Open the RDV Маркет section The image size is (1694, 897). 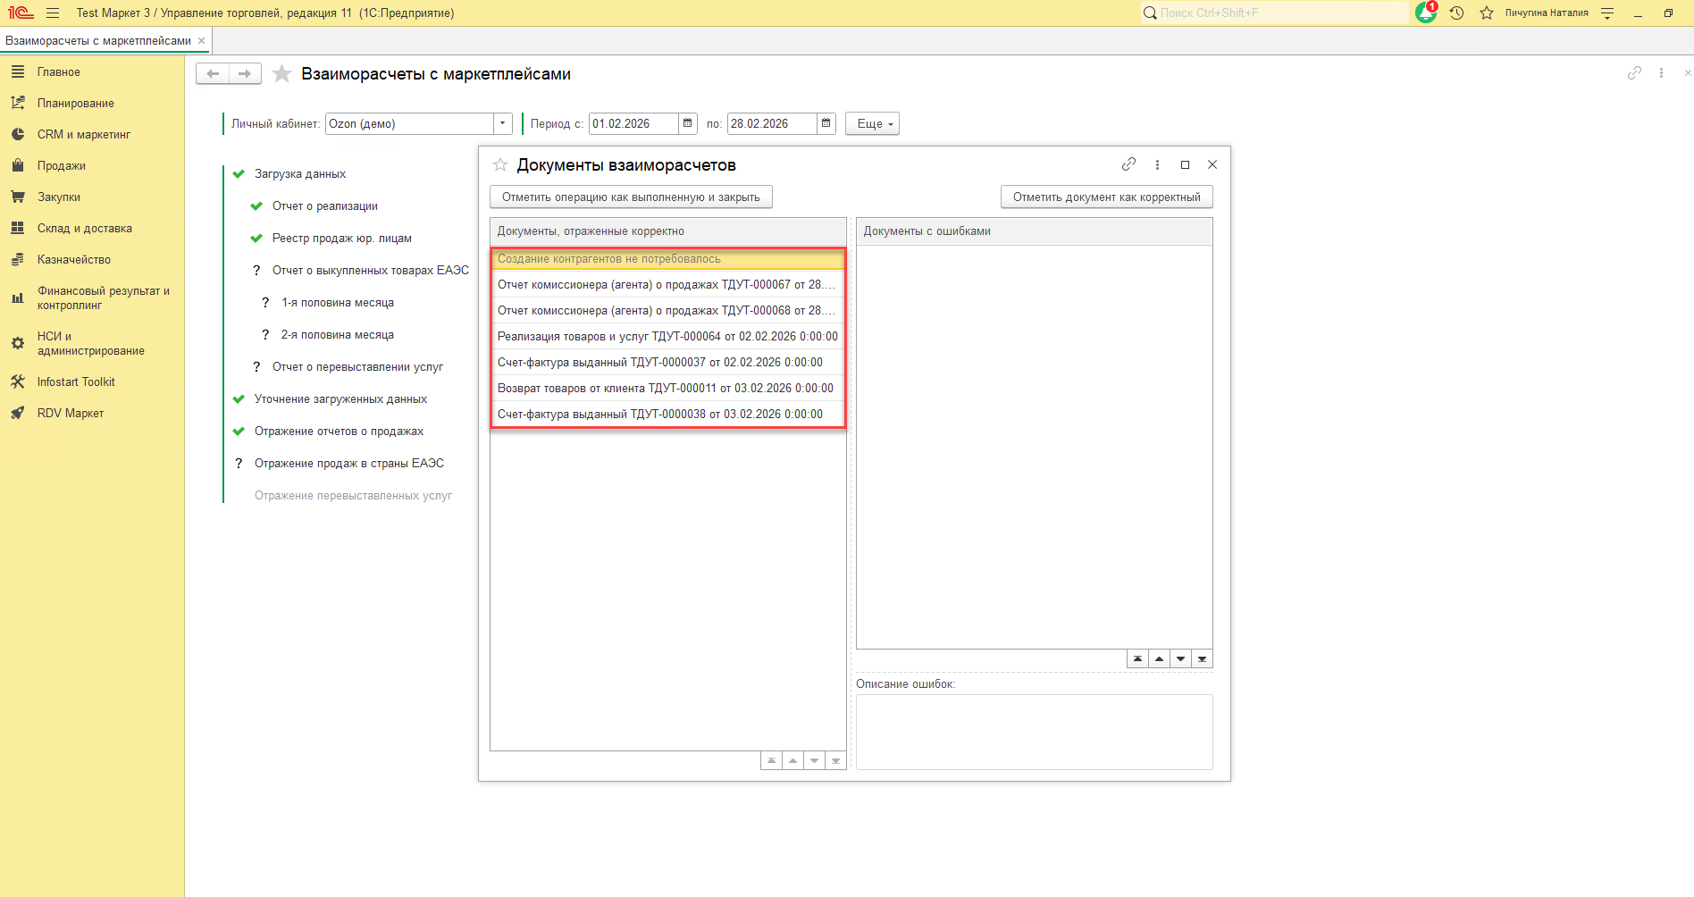(71, 413)
